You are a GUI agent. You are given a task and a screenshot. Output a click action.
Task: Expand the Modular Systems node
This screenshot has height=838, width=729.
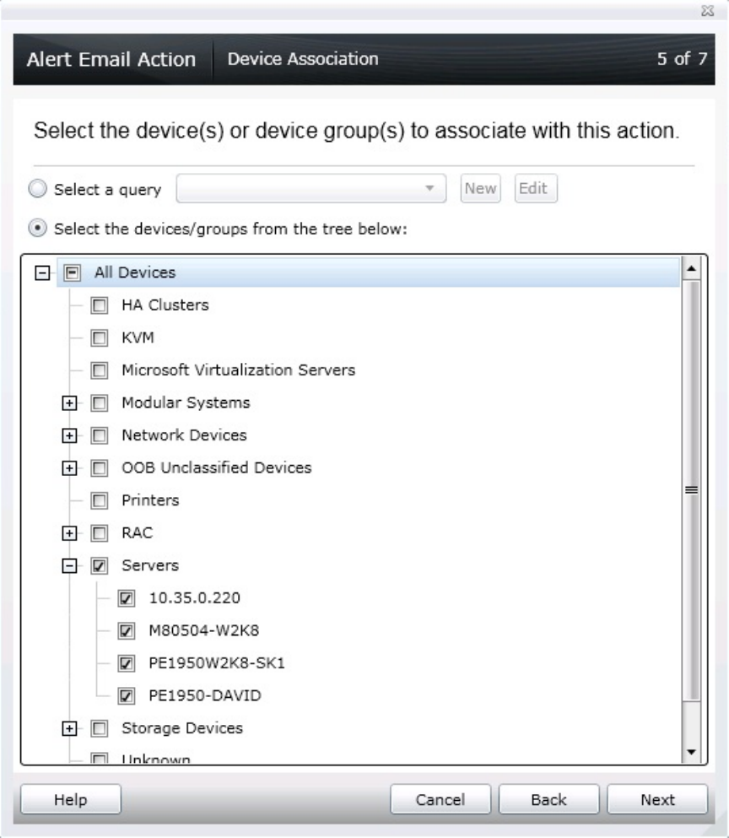(69, 403)
